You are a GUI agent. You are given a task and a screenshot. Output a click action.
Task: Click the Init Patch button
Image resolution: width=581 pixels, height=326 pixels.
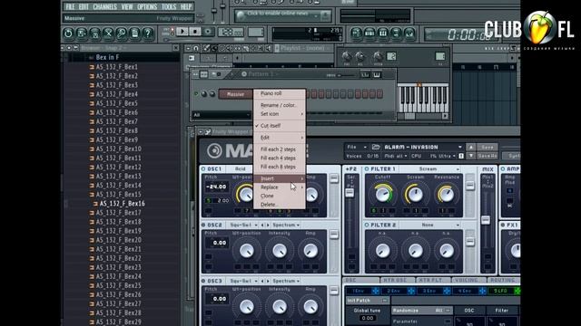point(368,301)
